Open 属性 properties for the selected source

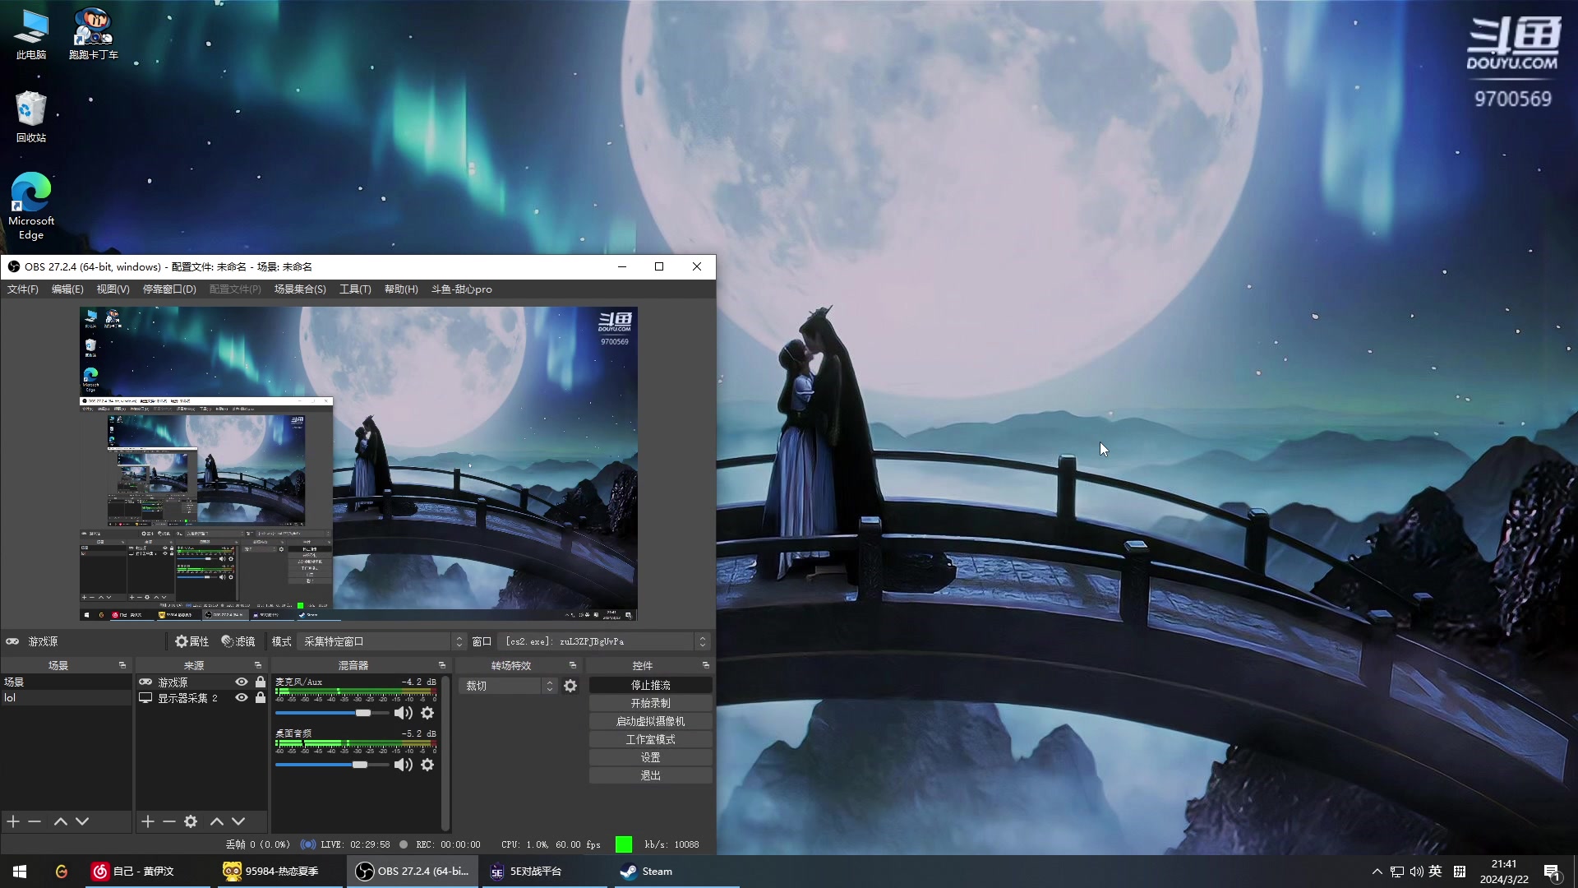coord(192,641)
